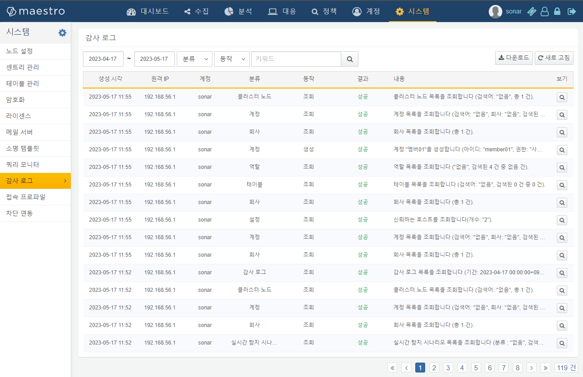
Task: Go to page 8
Action: click(518, 368)
